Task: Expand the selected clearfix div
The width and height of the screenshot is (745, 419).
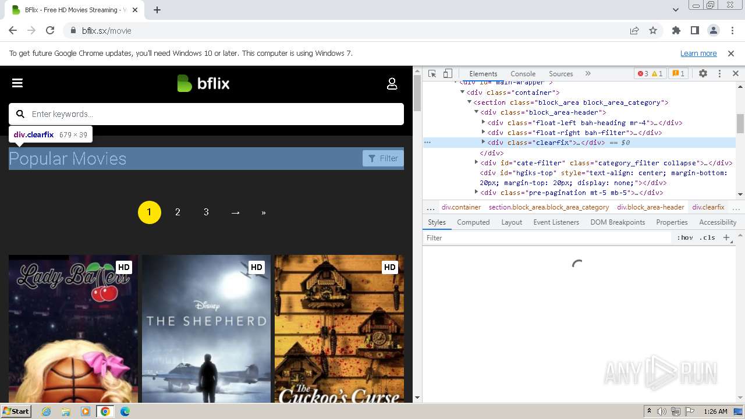Action: 484,143
